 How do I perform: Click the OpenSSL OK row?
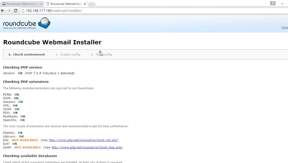[x=14, y=120]
